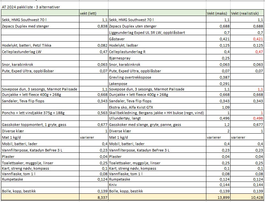265x202 pixels.
Task: Click the 'Ullundertøy, langt' cell
Action: 158,119
